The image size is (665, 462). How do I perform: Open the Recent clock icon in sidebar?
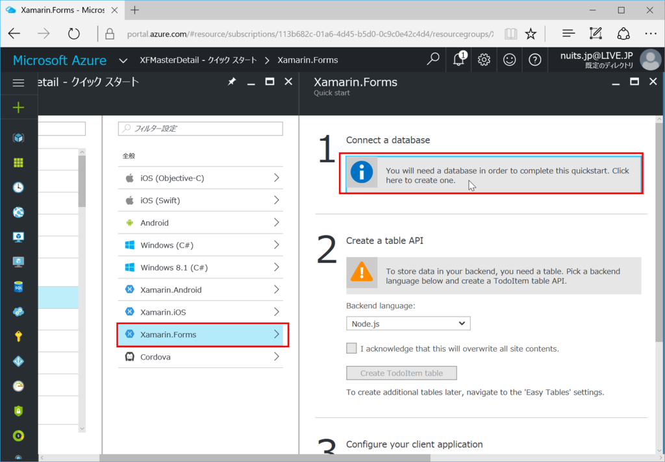18,188
